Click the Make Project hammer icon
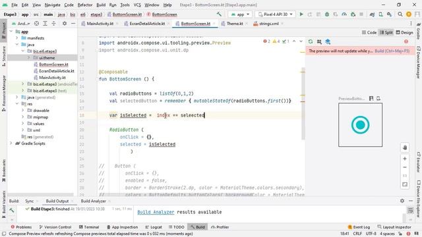Viewport: 422px width, 237px height. coord(219,14)
